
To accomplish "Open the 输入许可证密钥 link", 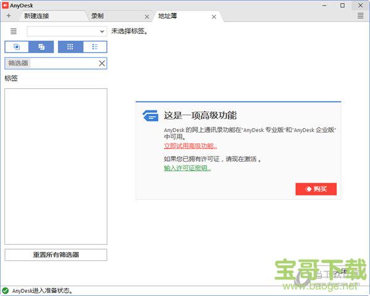I will [187, 168].
